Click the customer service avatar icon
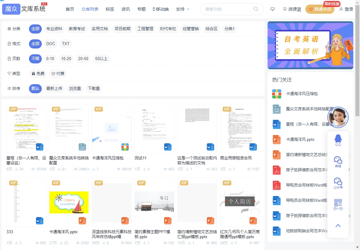The height and width of the screenshot is (250, 360). click(338, 117)
